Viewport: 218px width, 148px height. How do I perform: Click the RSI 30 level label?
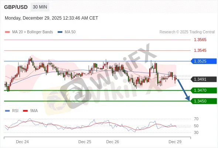tap(196, 132)
